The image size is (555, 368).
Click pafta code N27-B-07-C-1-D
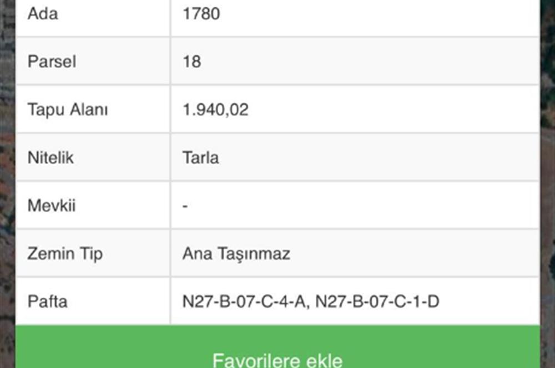(x=377, y=302)
